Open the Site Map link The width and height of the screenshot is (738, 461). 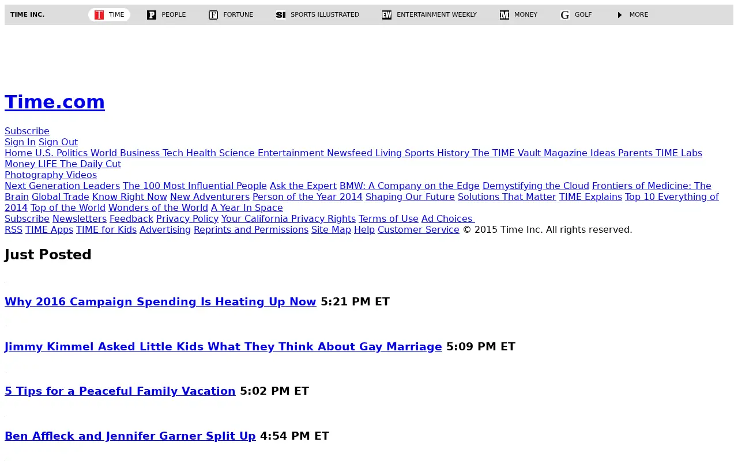click(x=331, y=230)
